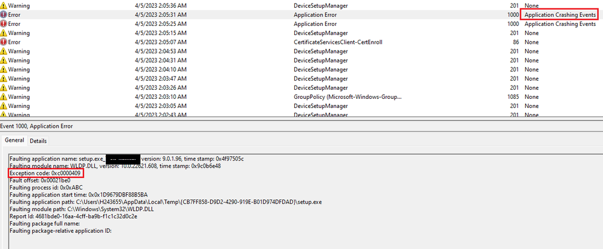The image size is (603, 249).
Task: Click the warning icon of the GroupPolicy event row
Action: 4,96
